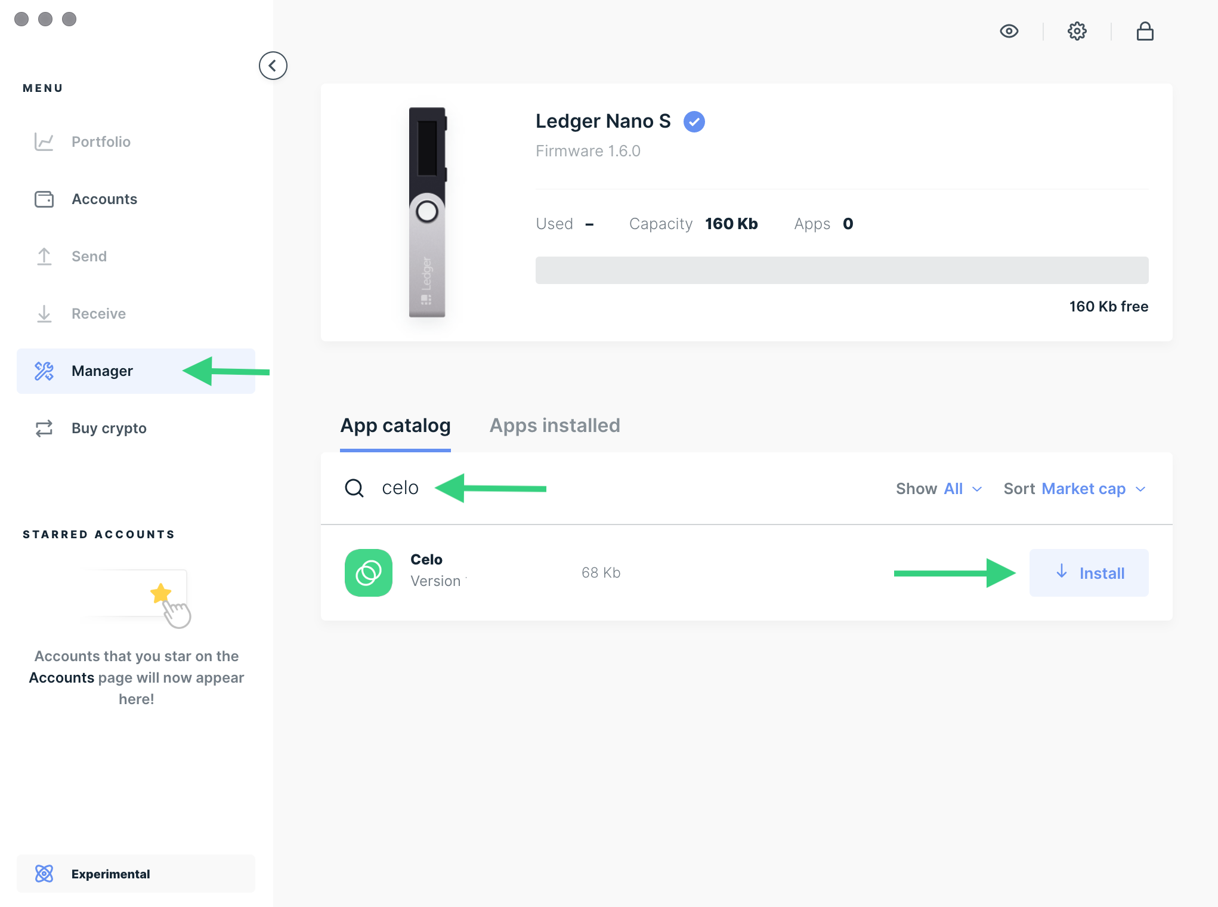The width and height of the screenshot is (1218, 907).
Task: Switch to Apps installed tab
Action: coord(555,425)
